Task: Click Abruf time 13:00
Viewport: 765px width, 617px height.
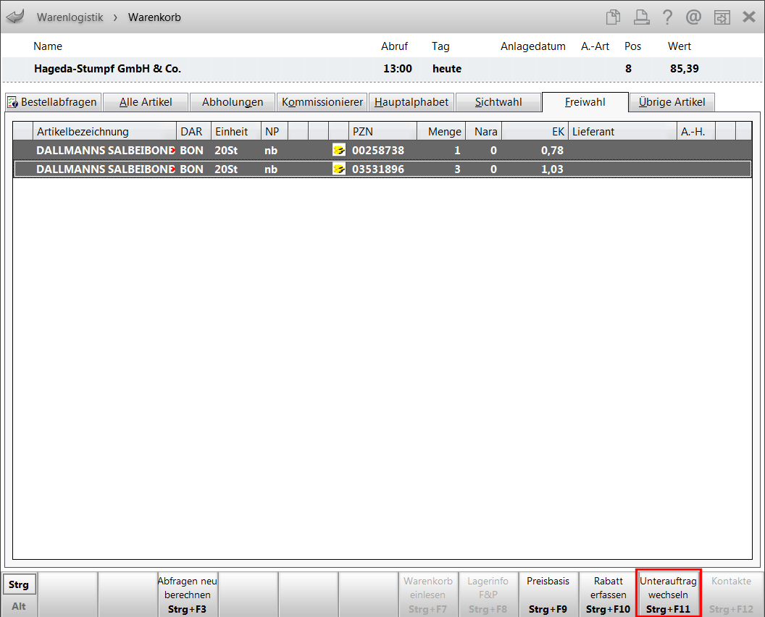Action: click(x=398, y=68)
